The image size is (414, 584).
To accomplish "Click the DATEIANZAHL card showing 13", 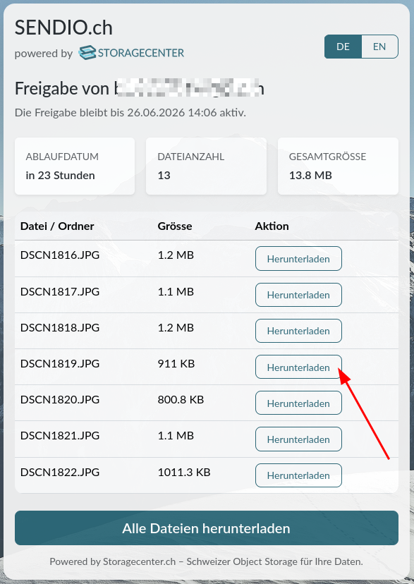I will pyautogui.click(x=206, y=166).
